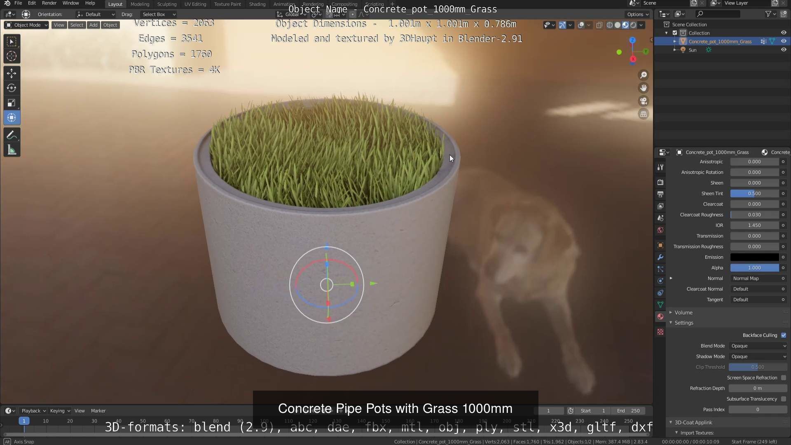The width and height of the screenshot is (791, 445).
Task: Expand Concrete_pot_1000mm_Grass in outliner
Action: click(674, 42)
